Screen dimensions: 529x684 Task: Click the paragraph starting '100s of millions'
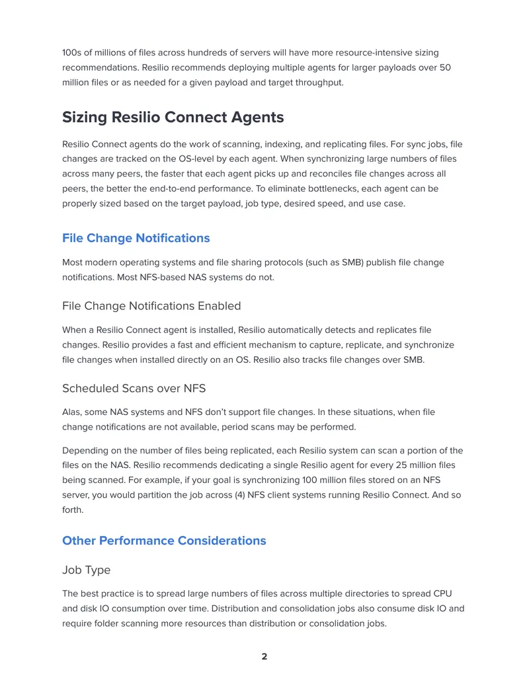(257, 67)
